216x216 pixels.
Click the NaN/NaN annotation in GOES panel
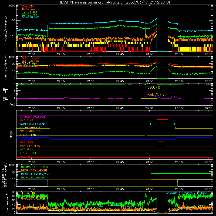pos(156,95)
